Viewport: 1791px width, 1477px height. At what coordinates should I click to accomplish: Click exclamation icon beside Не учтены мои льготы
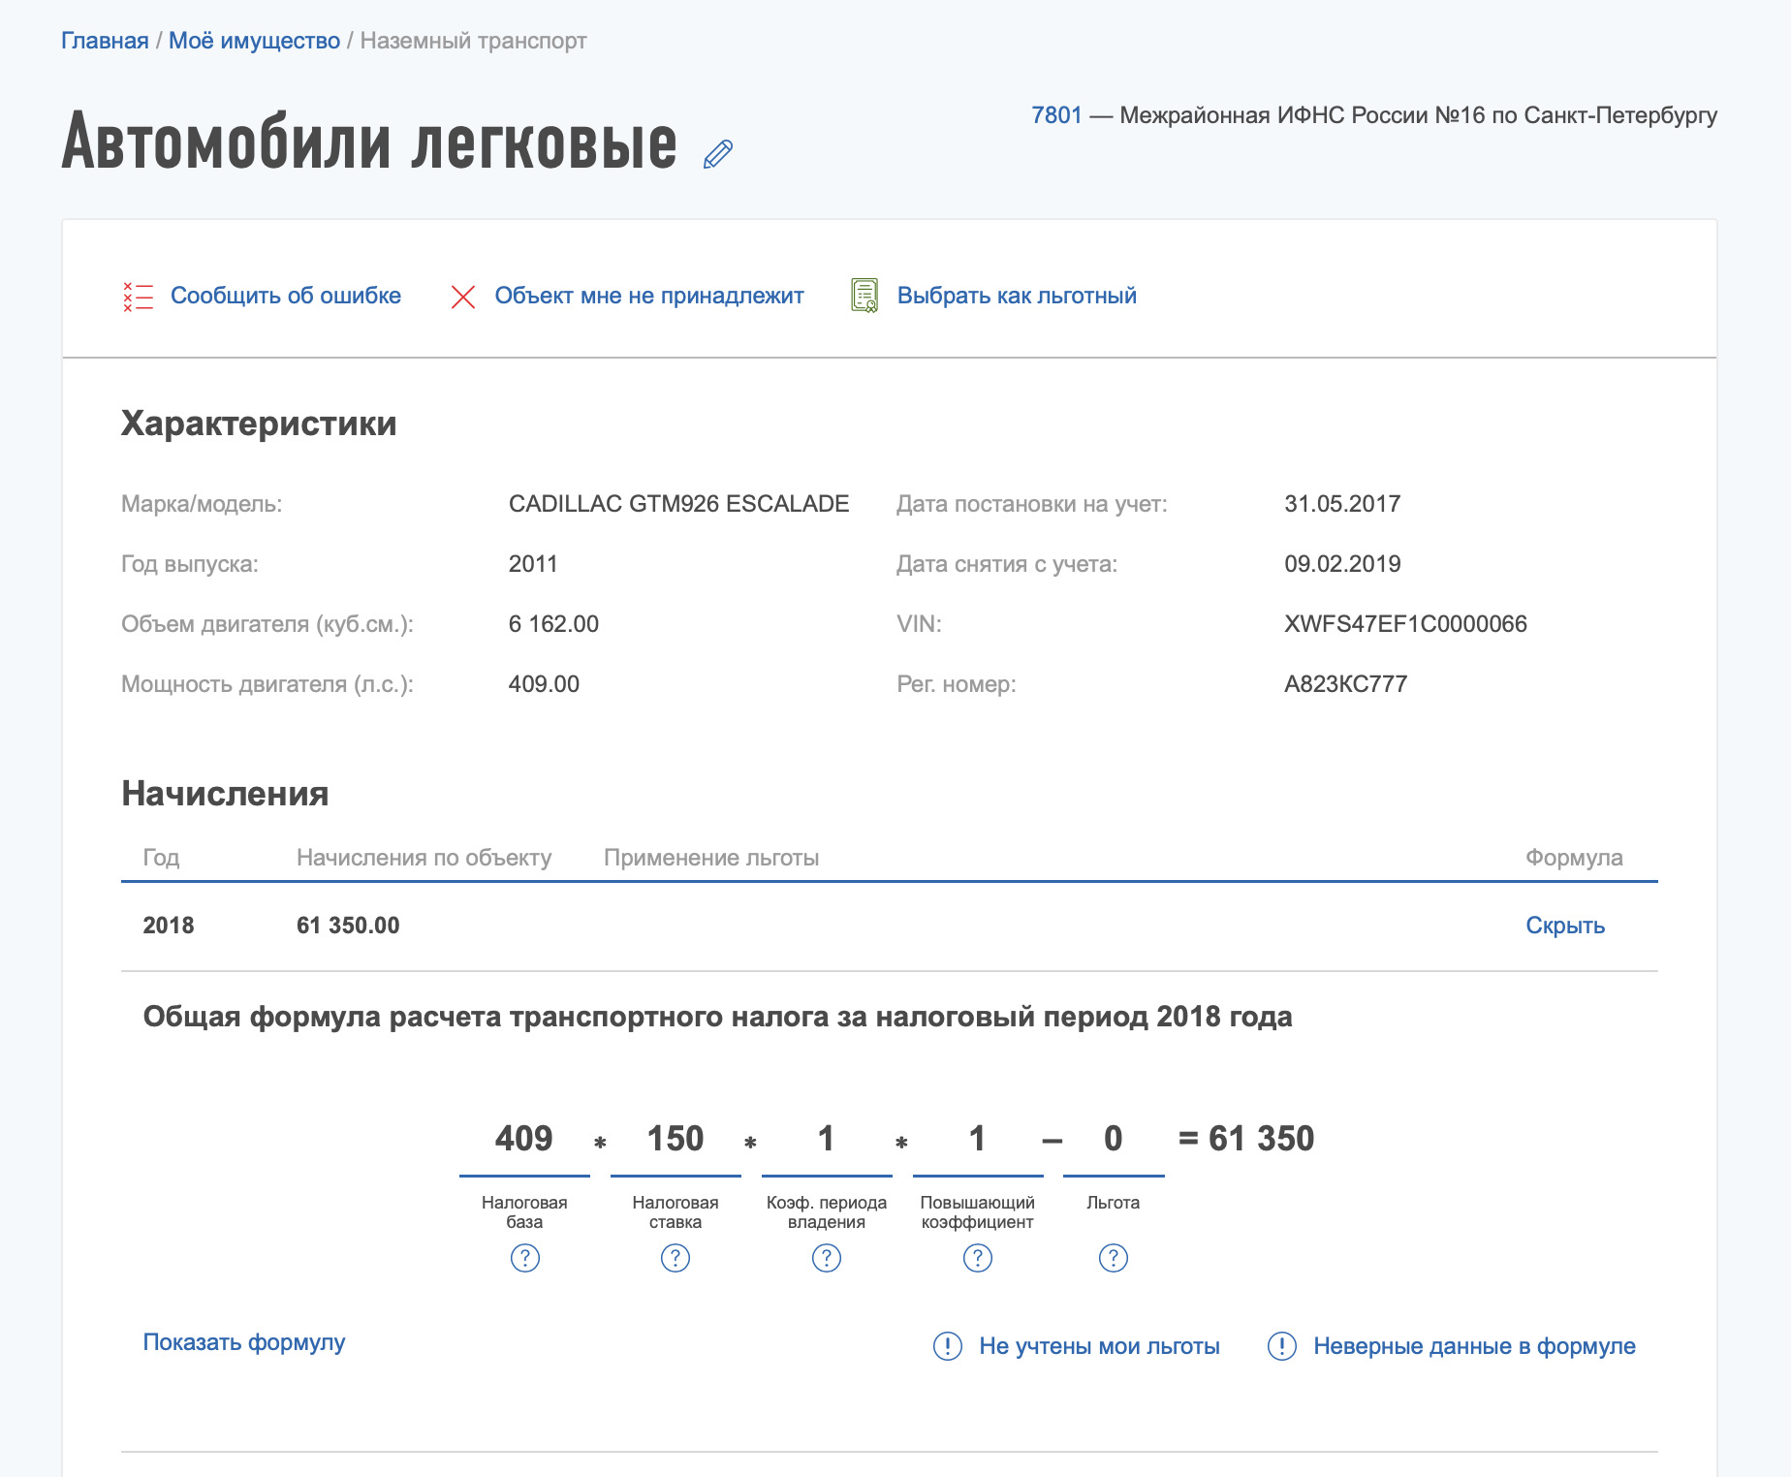[x=948, y=1346]
